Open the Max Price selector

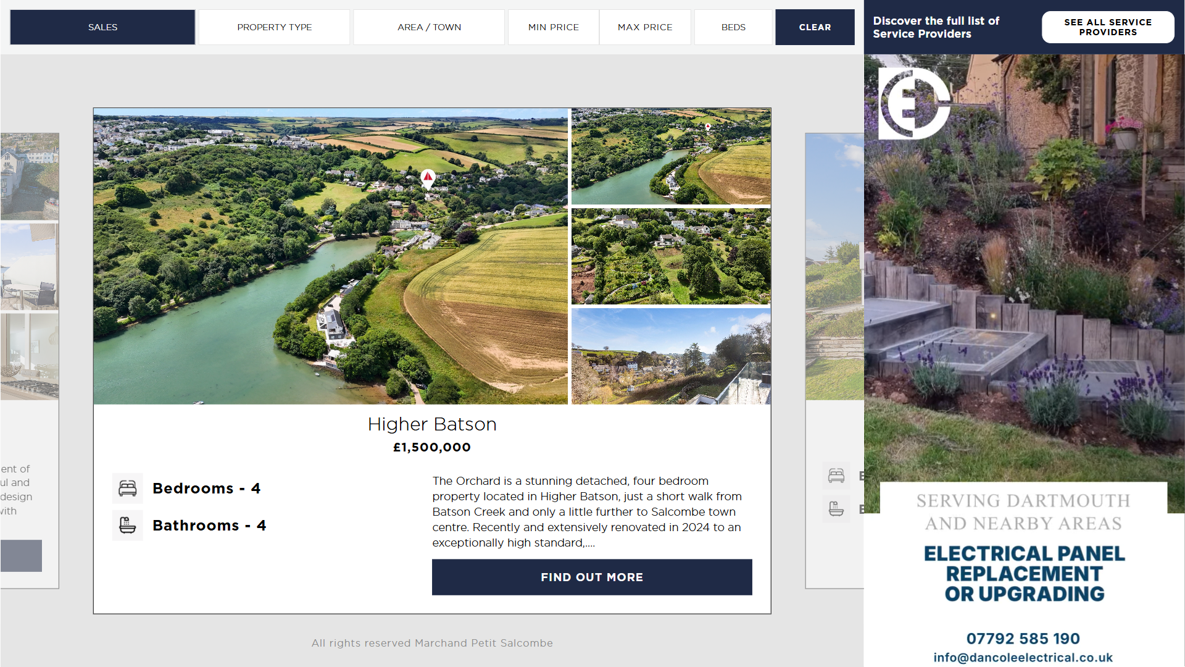point(644,27)
